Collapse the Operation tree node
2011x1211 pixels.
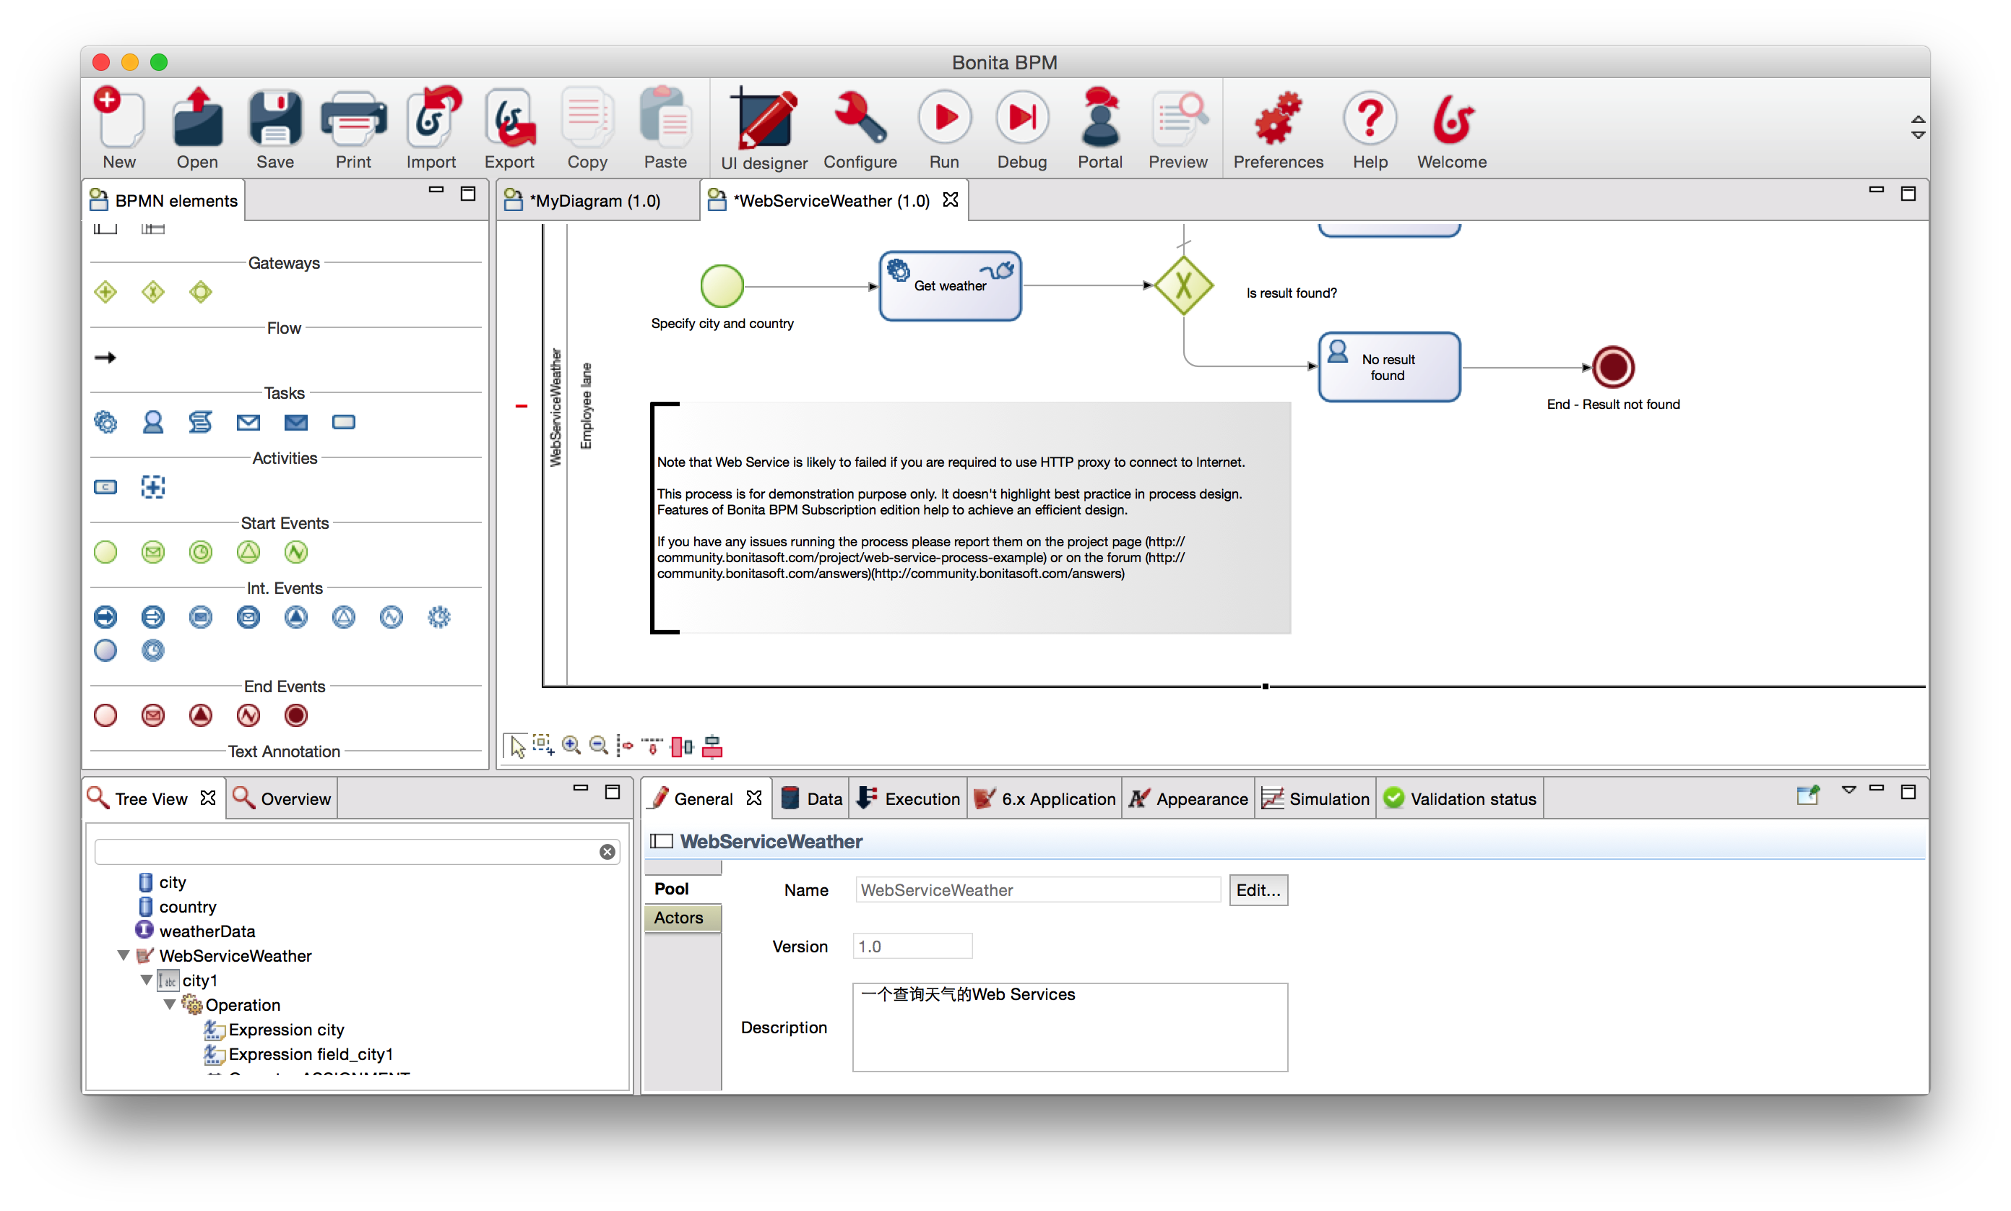coord(169,1004)
